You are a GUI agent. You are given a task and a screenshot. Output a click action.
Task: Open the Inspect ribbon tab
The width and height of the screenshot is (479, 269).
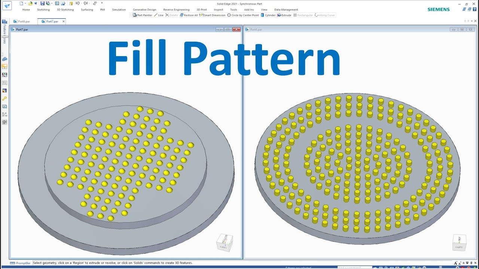219,10
